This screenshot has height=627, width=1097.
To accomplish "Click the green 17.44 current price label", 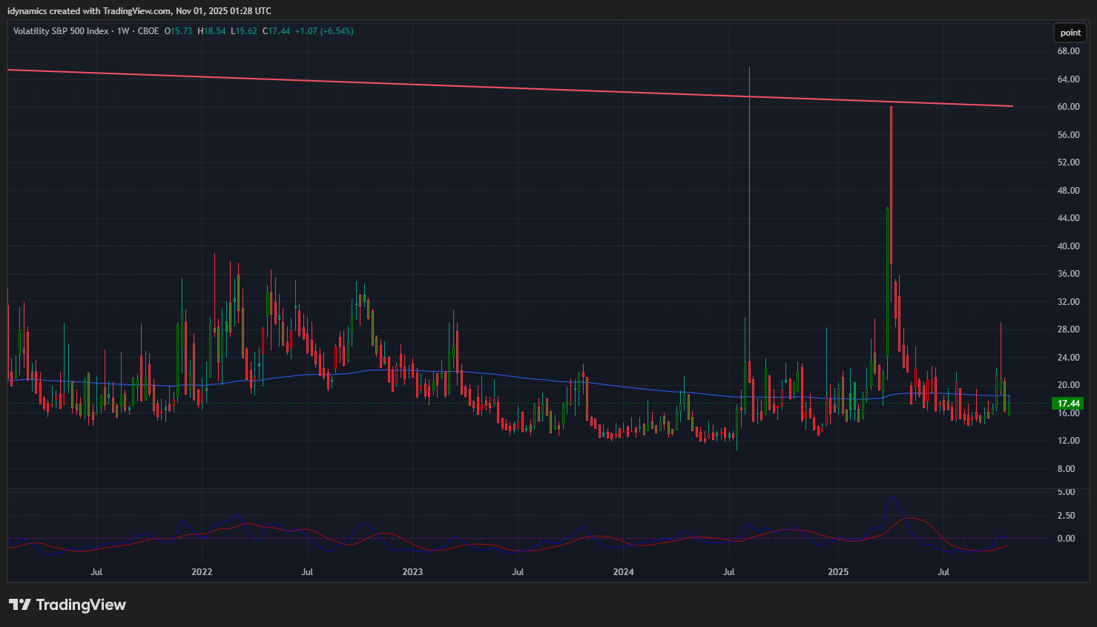I will point(1067,404).
